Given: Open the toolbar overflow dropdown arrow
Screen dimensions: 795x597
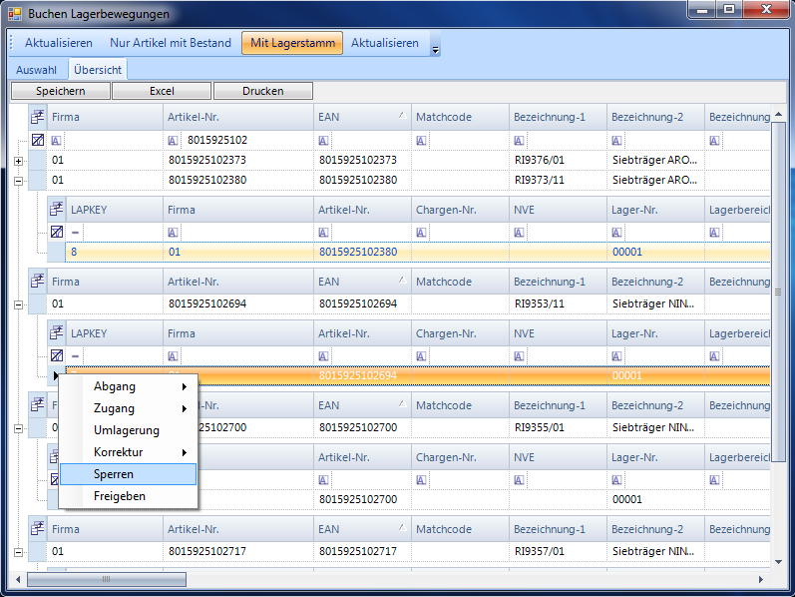Looking at the screenshot, I should click(435, 48).
